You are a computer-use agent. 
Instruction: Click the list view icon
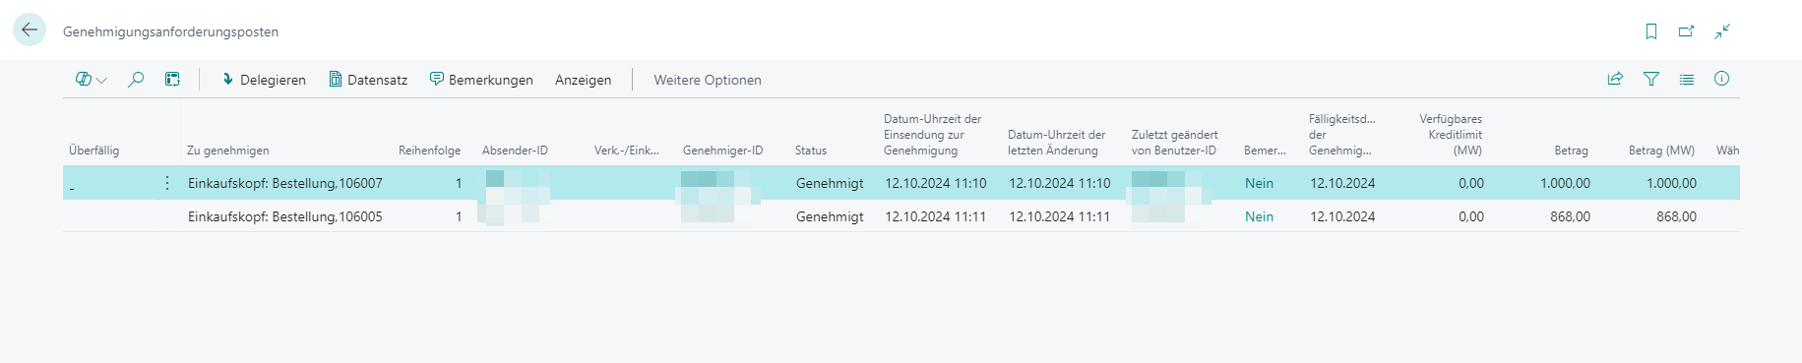tap(1687, 79)
